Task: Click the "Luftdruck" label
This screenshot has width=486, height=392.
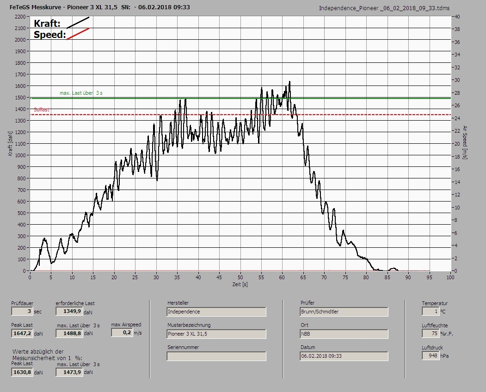Action: click(x=432, y=348)
